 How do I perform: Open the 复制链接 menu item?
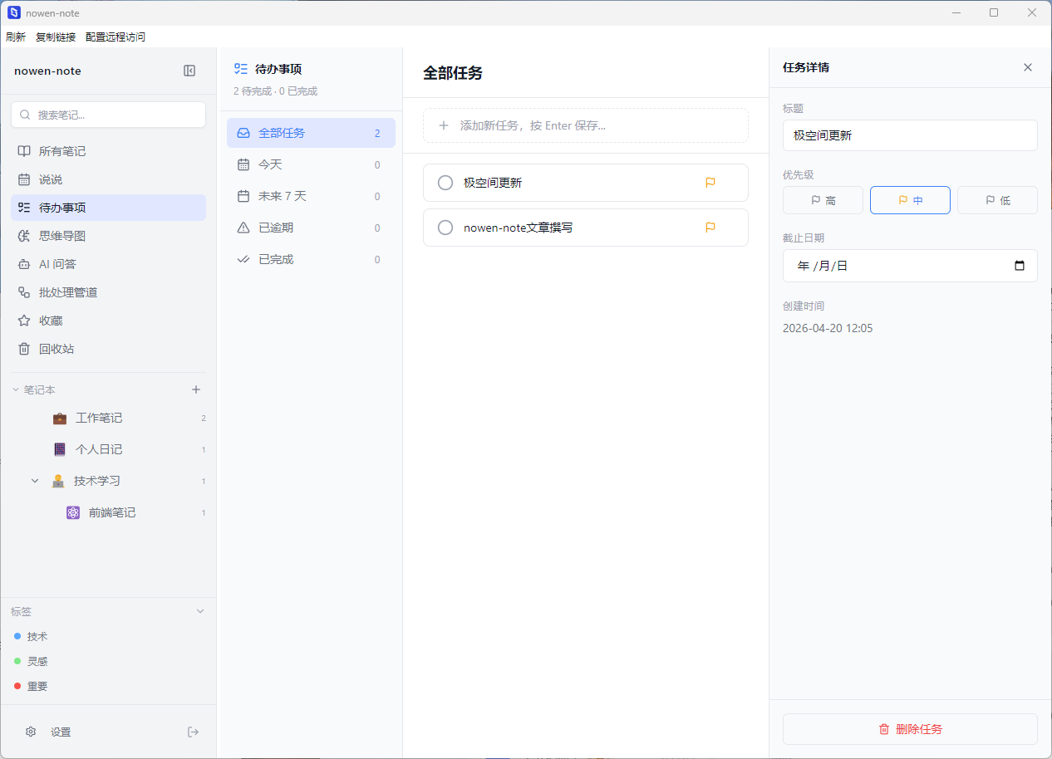point(56,37)
